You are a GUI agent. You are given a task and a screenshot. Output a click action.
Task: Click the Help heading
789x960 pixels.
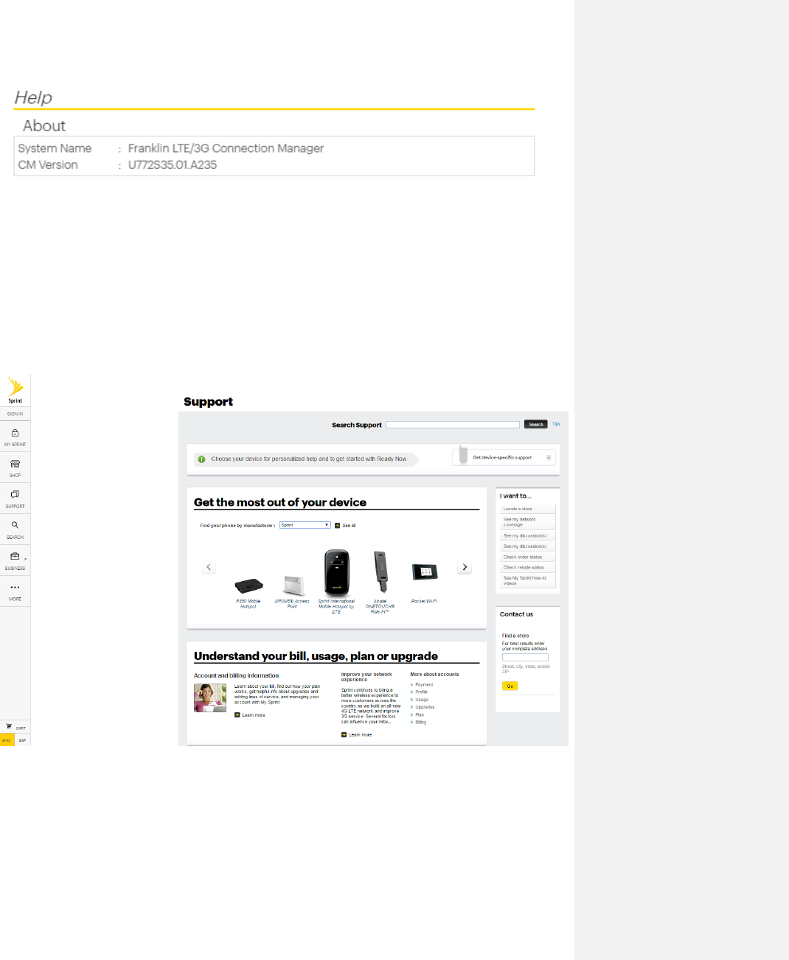(x=33, y=97)
